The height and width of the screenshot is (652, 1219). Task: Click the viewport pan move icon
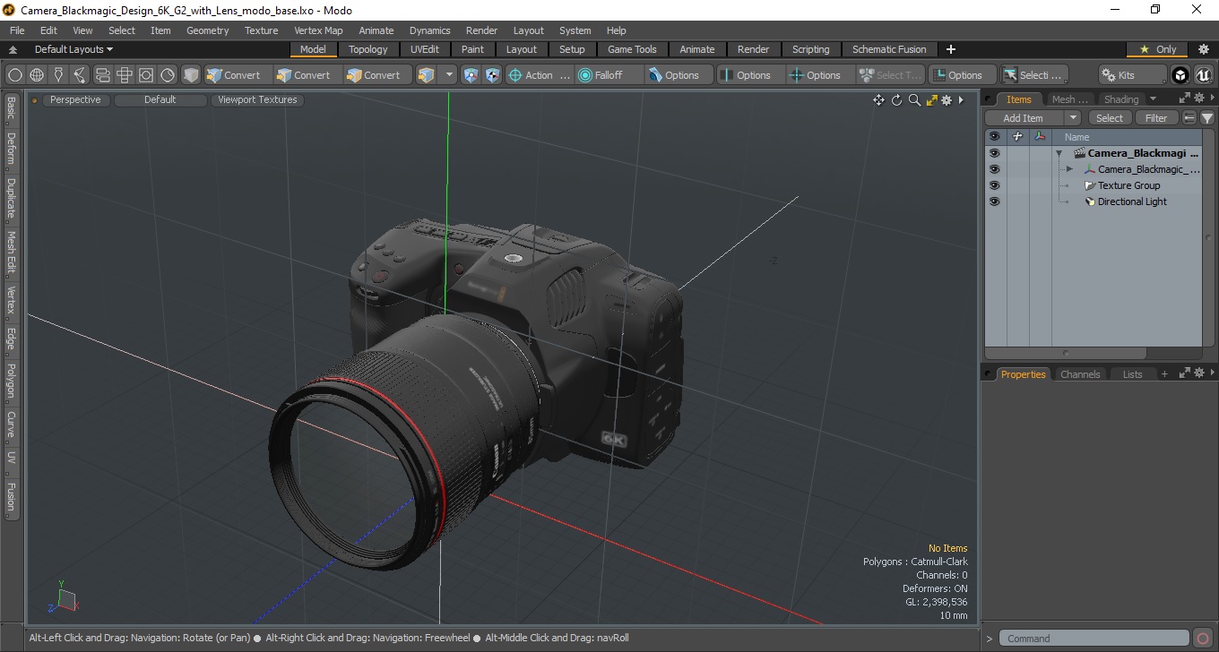click(x=878, y=100)
